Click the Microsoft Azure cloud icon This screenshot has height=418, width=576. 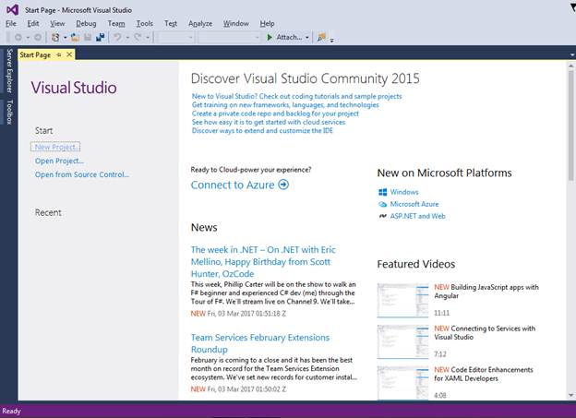tap(382, 204)
